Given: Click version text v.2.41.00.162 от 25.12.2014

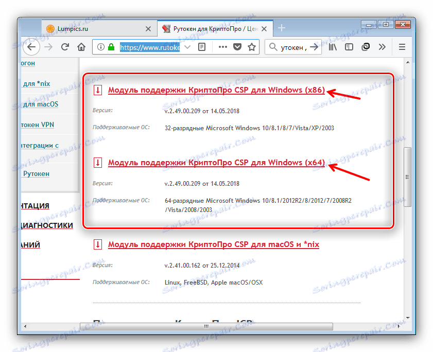Looking at the screenshot, I should tap(202, 266).
